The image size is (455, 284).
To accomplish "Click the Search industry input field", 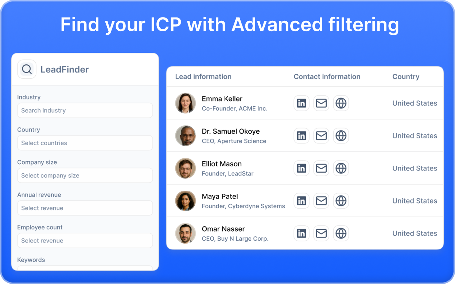I will coord(85,110).
